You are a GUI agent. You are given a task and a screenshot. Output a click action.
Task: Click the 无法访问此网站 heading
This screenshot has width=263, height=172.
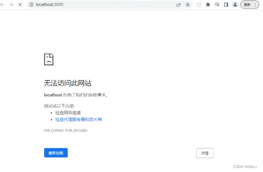(68, 83)
